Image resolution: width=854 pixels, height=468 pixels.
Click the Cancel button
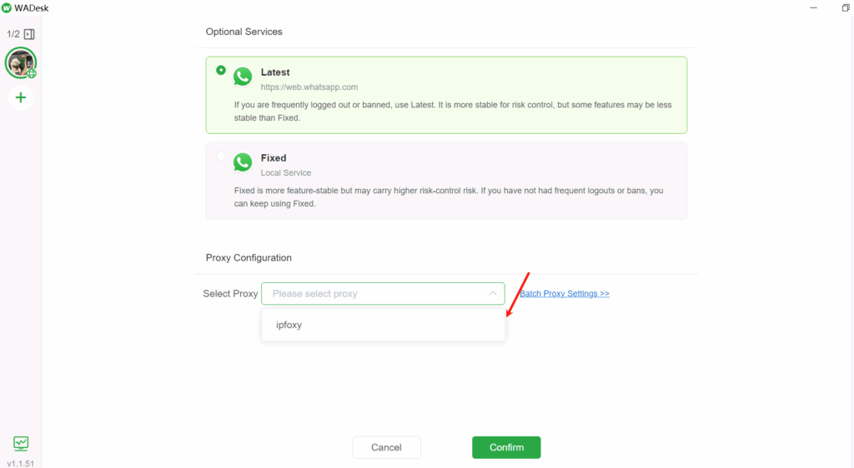coord(386,447)
